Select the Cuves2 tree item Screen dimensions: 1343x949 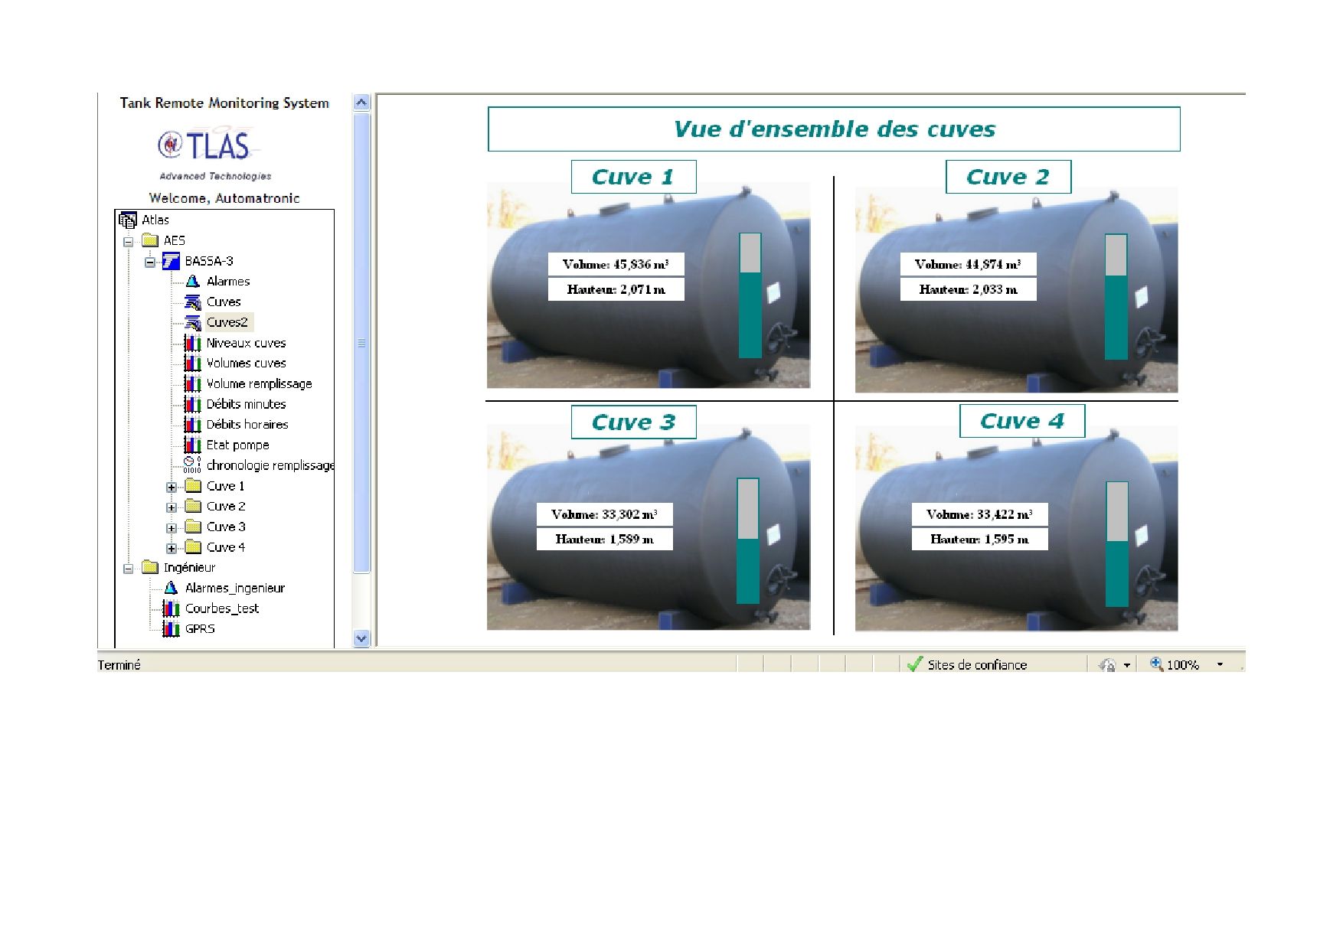(227, 322)
